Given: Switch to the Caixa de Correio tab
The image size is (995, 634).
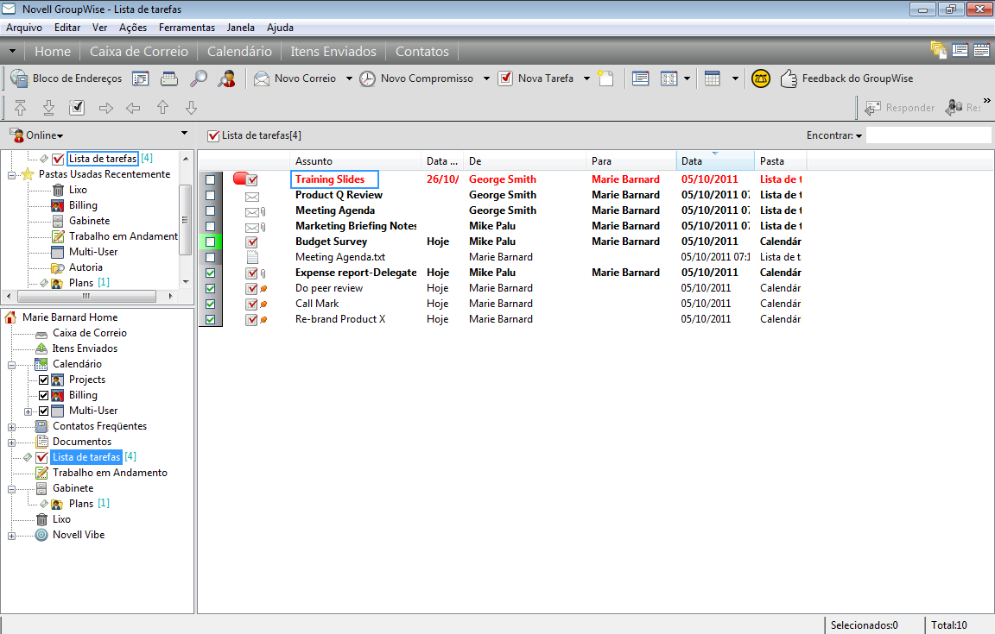Looking at the screenshot, I should tap(139, 52).
